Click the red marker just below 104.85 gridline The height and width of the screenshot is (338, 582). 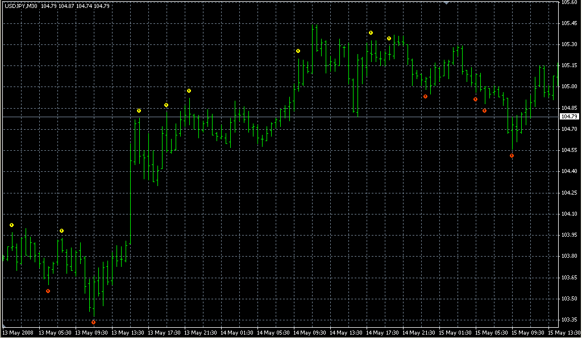point(484,110)
